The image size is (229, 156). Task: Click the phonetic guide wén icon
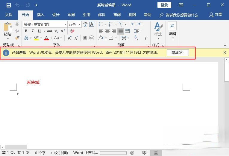click(85, 24)
